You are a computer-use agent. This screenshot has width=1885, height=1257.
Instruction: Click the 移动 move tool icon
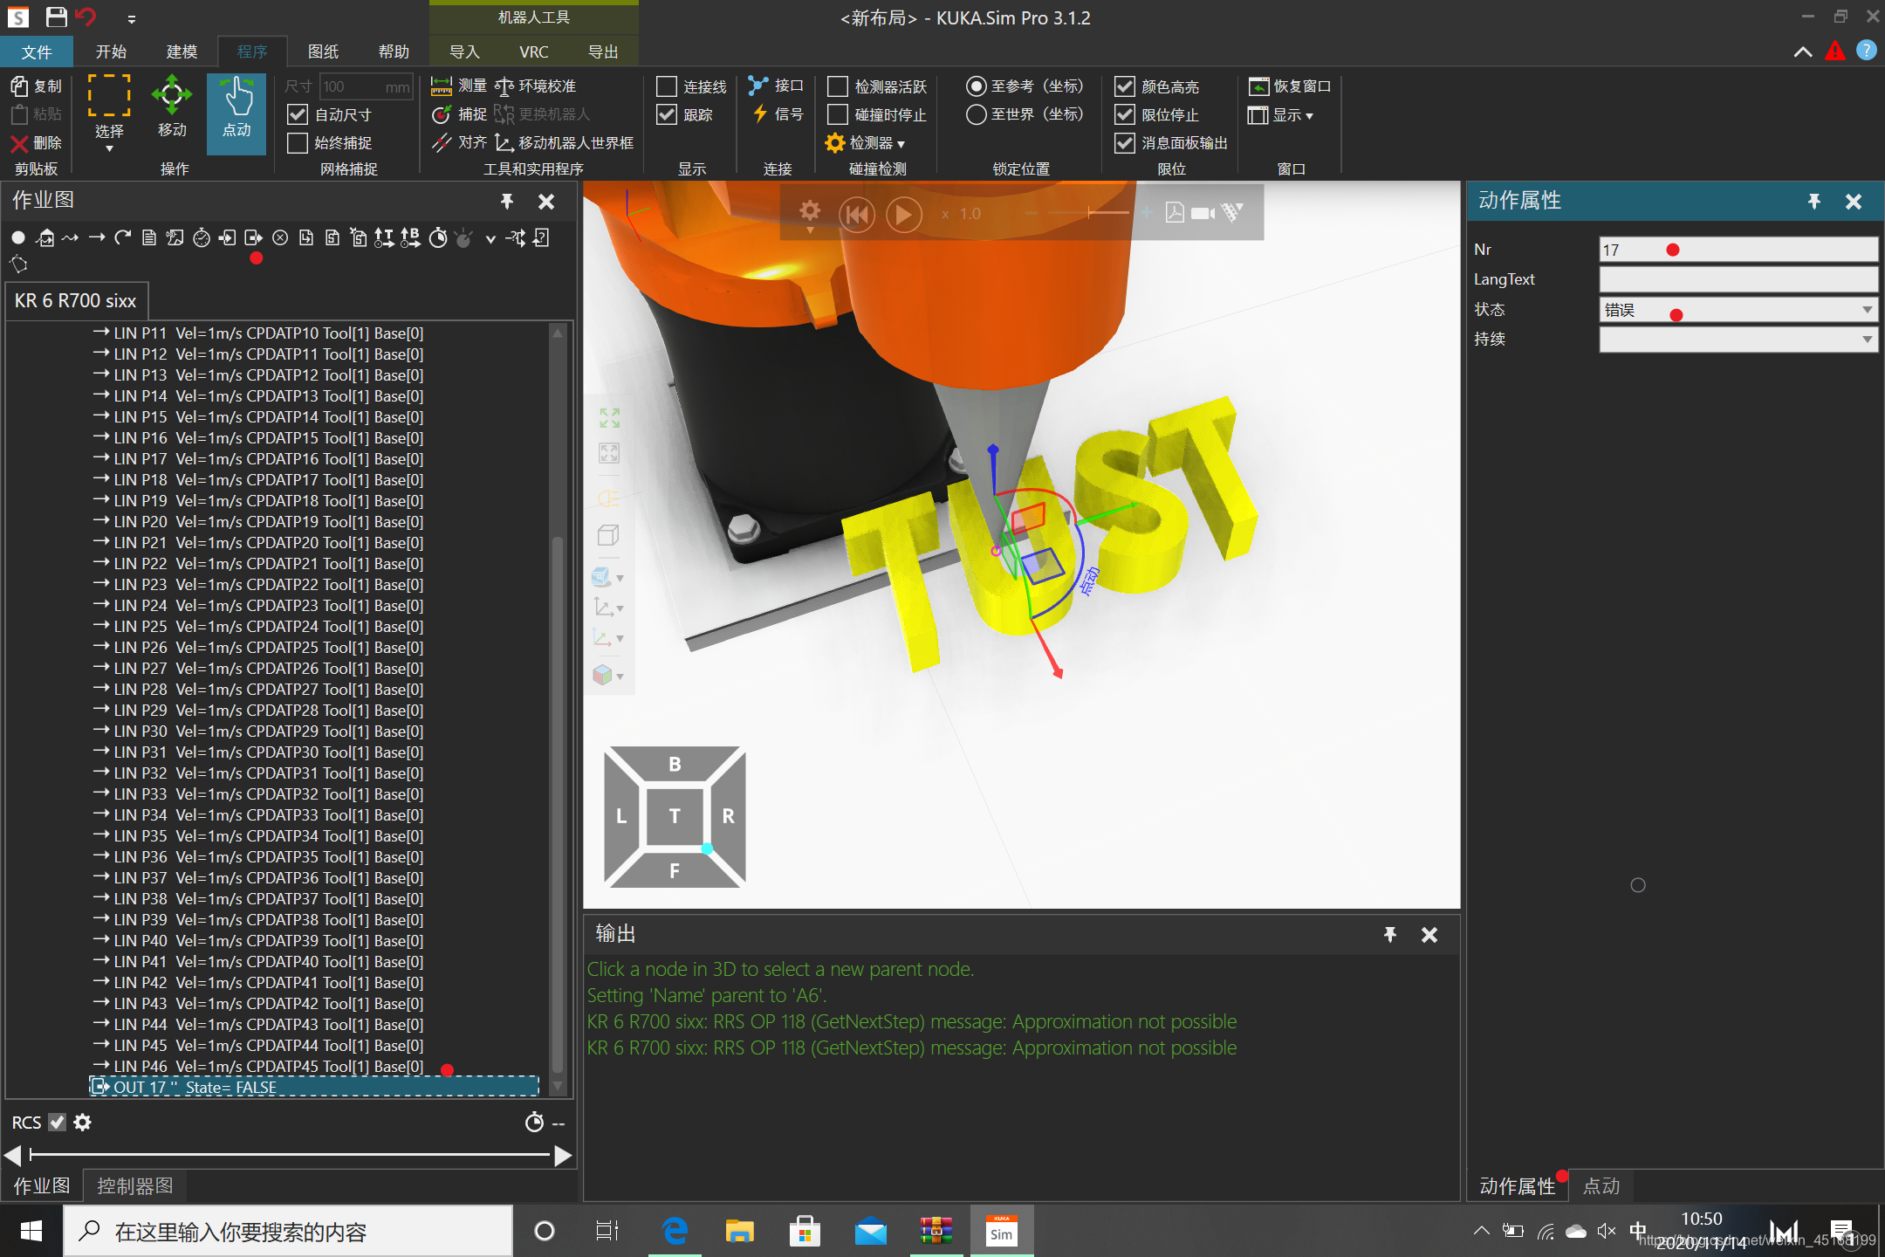click(172, 96)
